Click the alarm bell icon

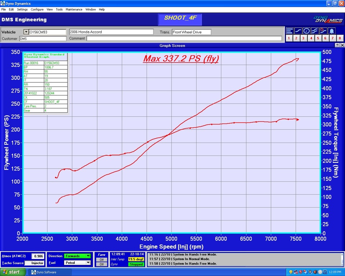click(x=331, y=31)
